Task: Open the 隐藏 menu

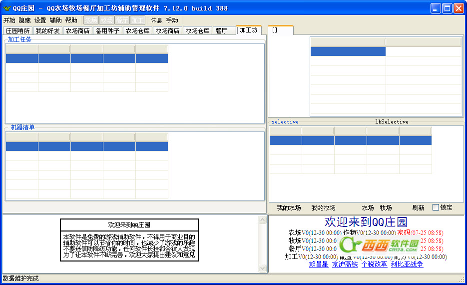Action: (x=24, y=20)
